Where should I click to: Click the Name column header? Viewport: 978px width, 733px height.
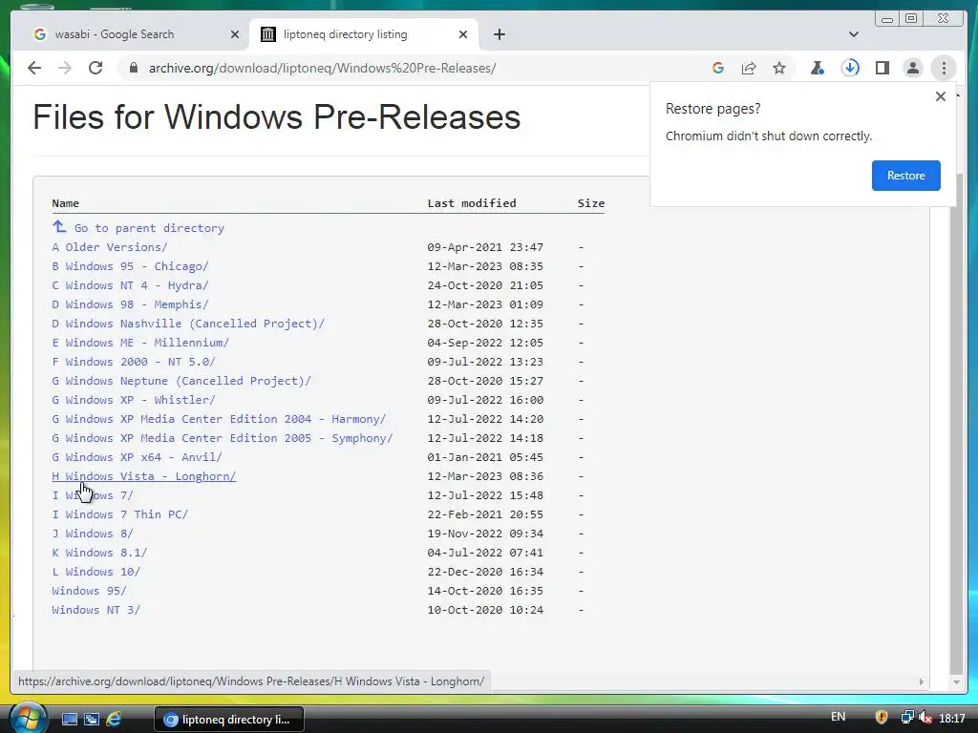66,203
